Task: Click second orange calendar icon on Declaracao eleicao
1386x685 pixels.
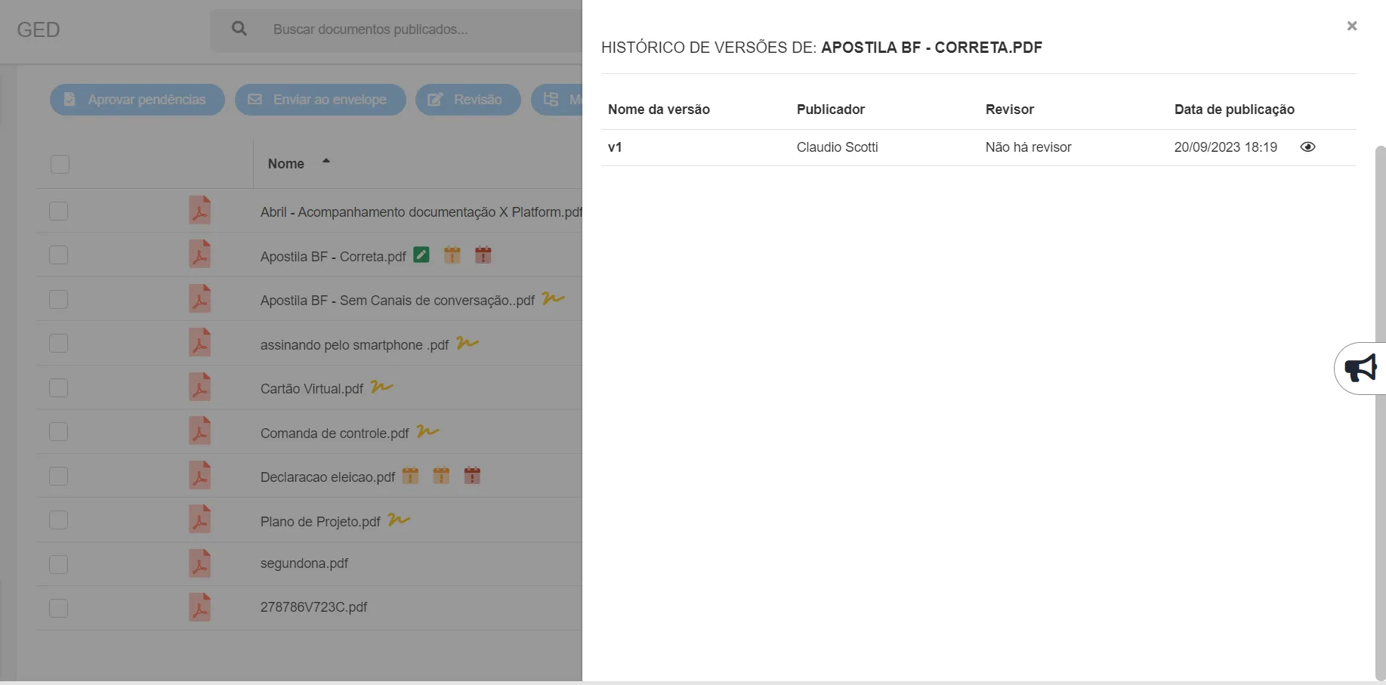Action: tap(442, 476)
